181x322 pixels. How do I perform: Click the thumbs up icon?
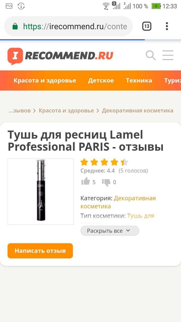86,181
